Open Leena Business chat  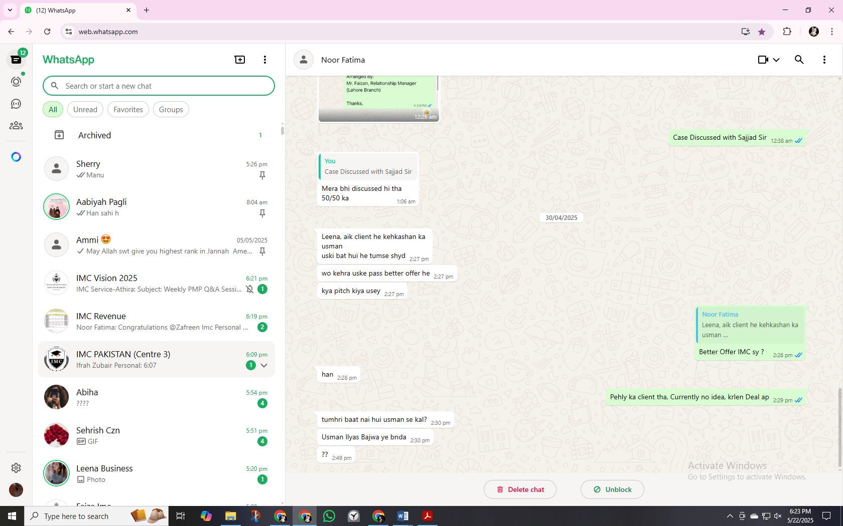coord(157,473)
